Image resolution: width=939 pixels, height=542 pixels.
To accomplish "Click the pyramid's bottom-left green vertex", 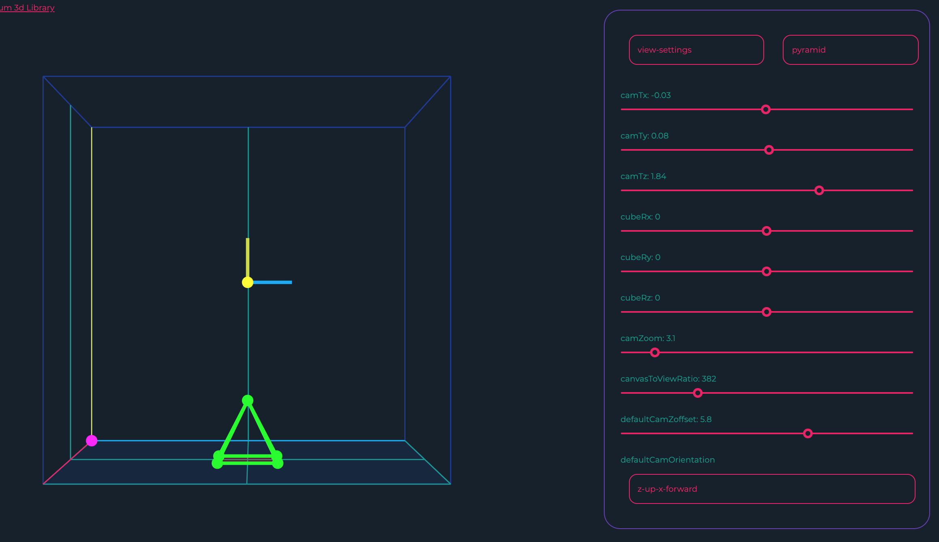I will tap(217, 463).
